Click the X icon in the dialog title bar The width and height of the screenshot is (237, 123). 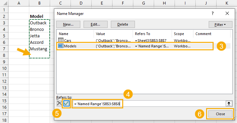click(x=227, y=13)
